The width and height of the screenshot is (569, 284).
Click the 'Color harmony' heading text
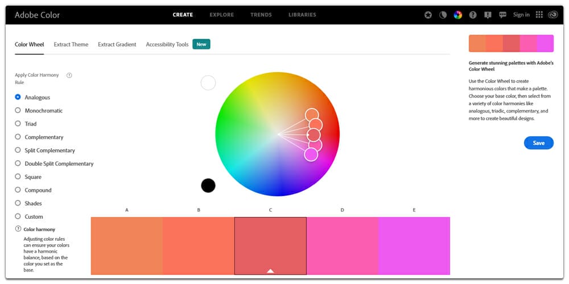tap(39, 229)
